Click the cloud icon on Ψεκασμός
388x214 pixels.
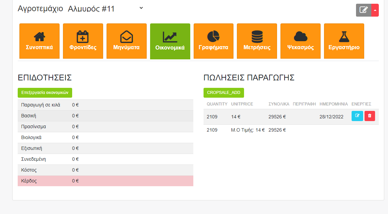coord(301,36)
